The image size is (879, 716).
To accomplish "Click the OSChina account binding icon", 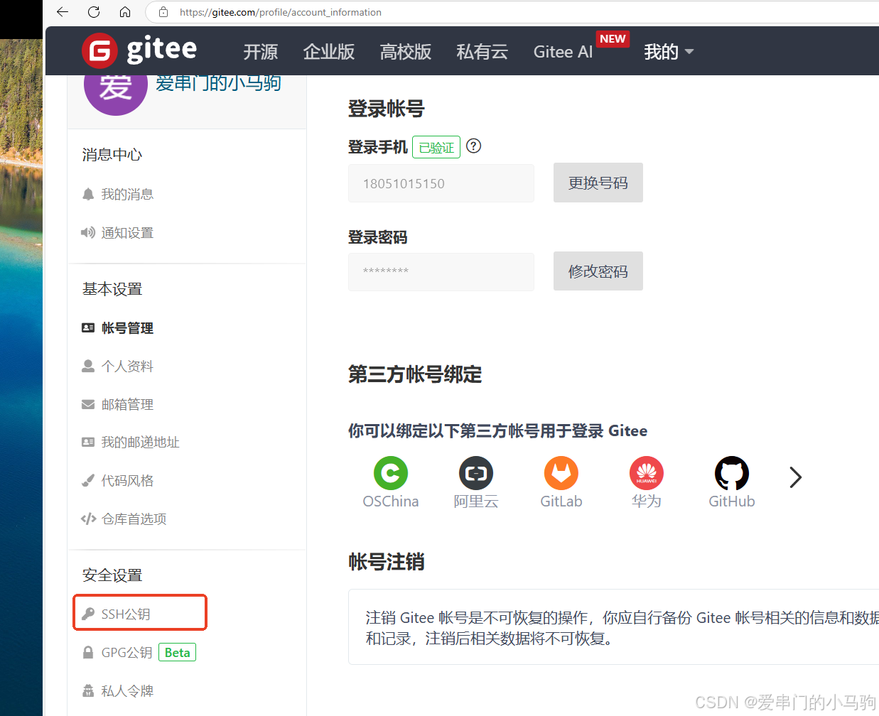I will coord(391,473).
